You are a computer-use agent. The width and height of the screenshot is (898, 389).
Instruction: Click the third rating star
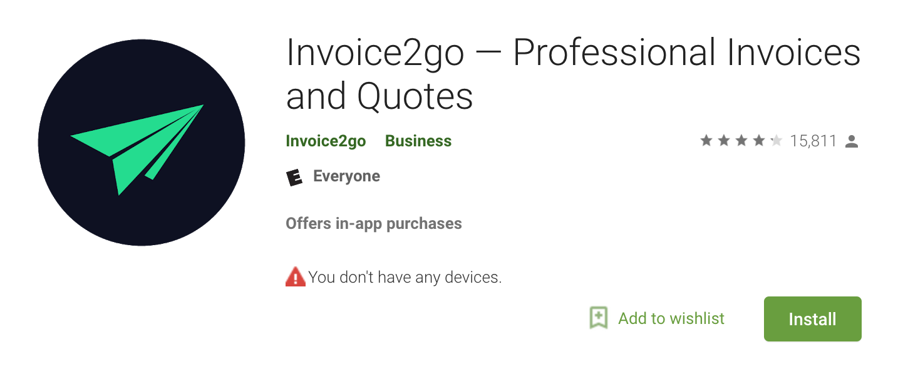click(x=741, y=141)
